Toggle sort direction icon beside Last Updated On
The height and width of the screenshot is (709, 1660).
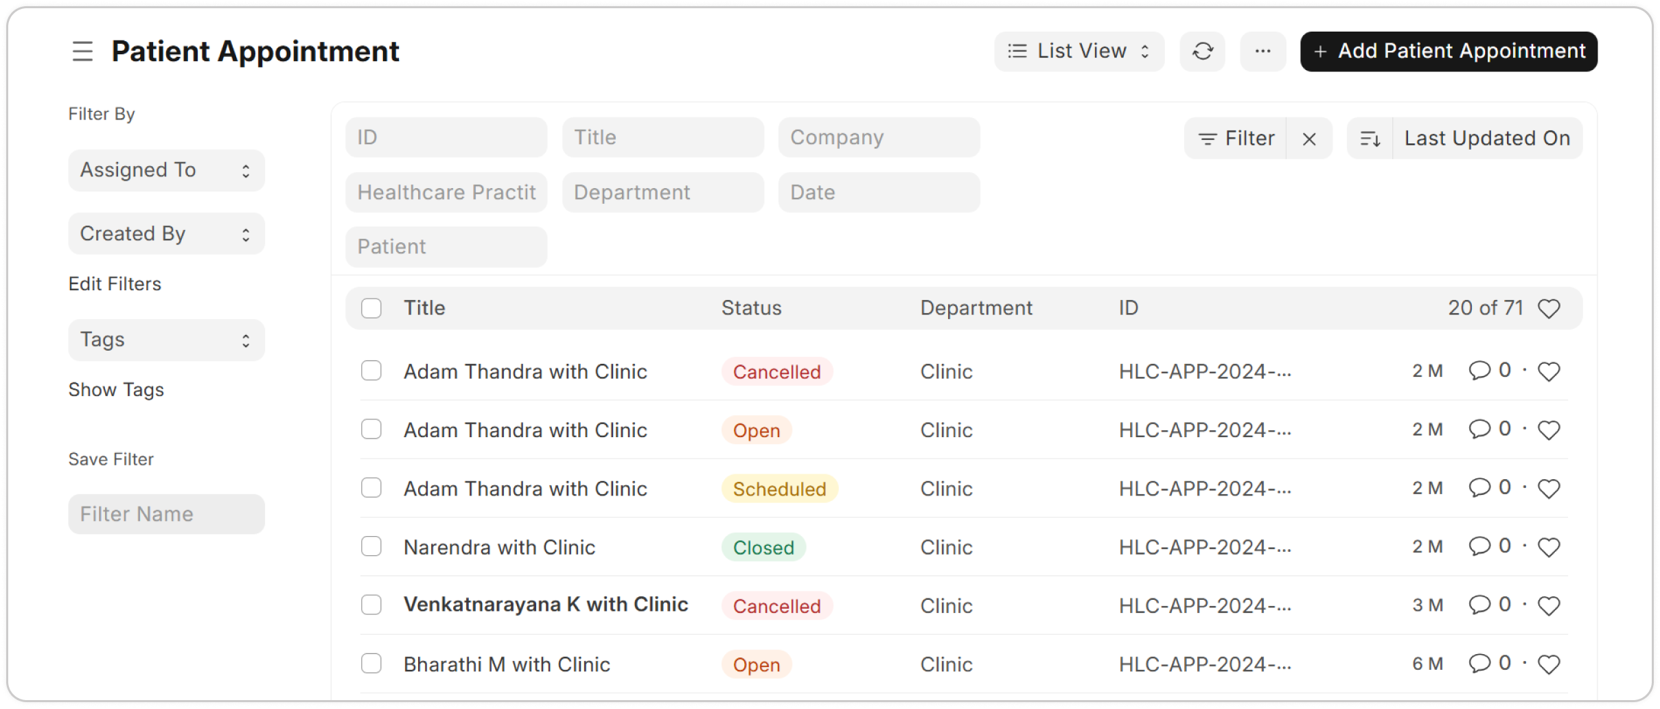[1370, 139]
